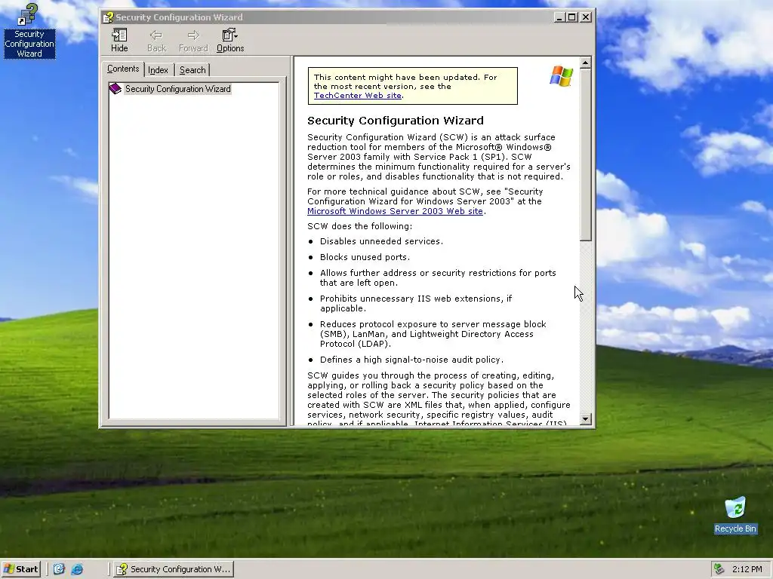
Task: Click 'Allows further address or security restrictions' bullet
Action: [x=438, y=277]
